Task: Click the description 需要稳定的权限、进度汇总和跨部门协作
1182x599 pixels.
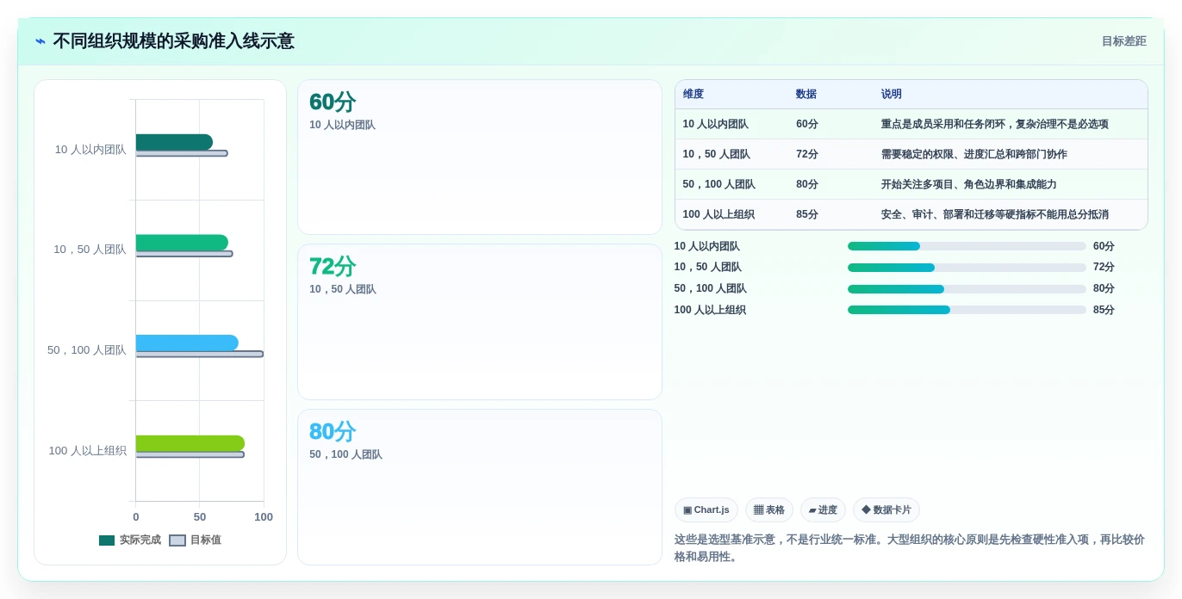Action: (974, 154)
